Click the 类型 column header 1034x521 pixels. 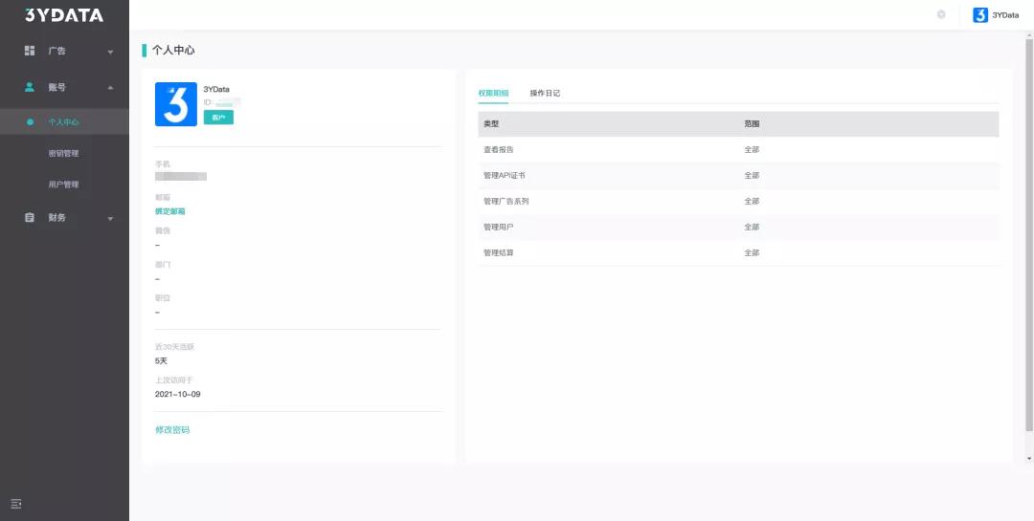491,124
